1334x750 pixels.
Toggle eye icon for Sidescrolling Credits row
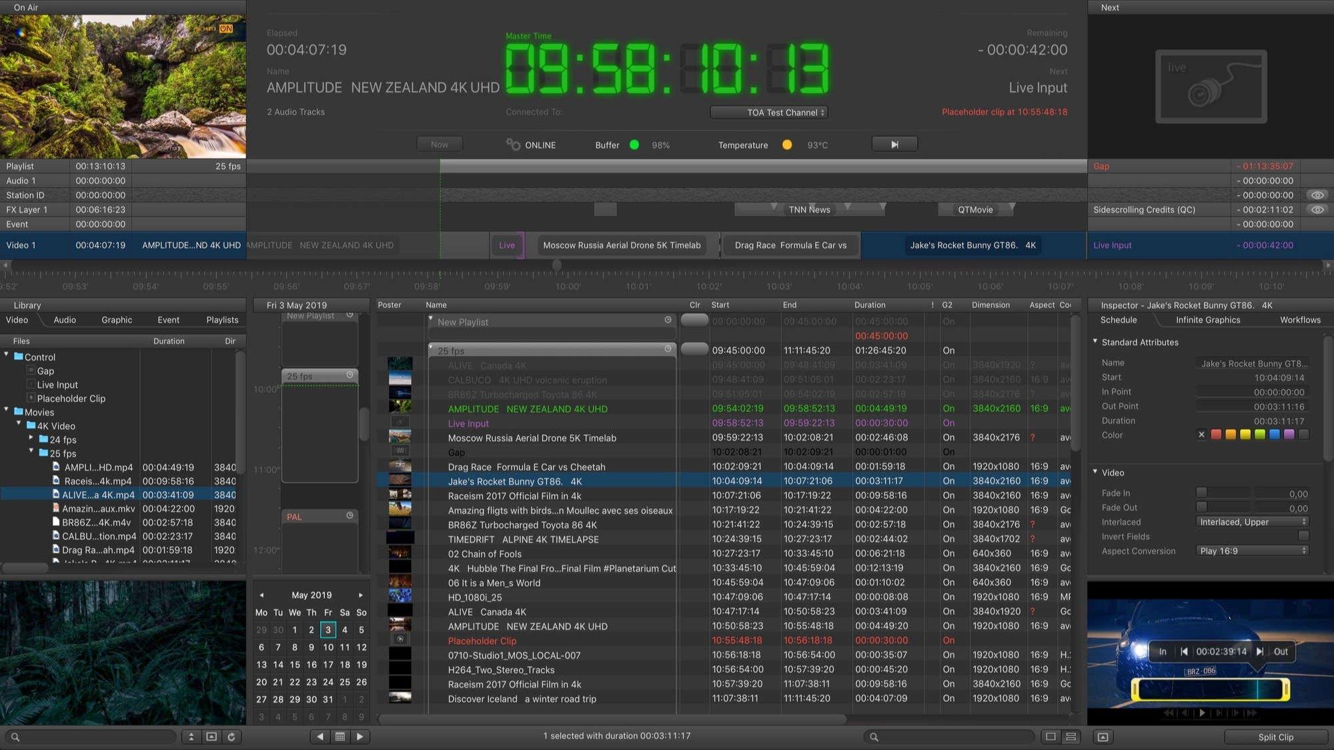click(1317, 209)
